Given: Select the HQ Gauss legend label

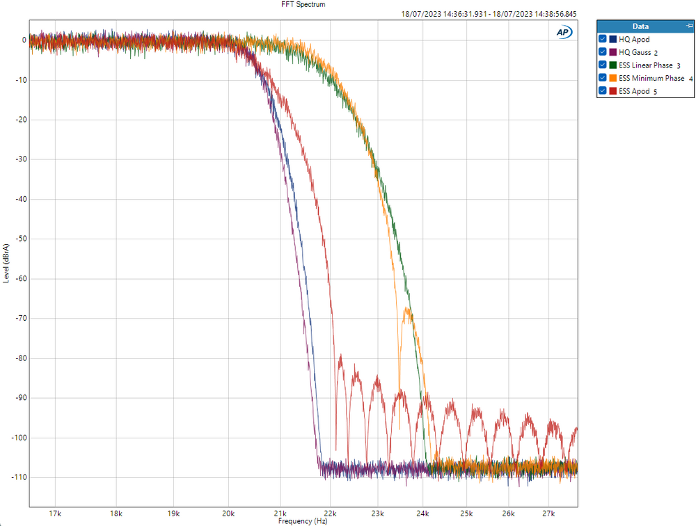Looking at the screenshot, I should (634, 52).
